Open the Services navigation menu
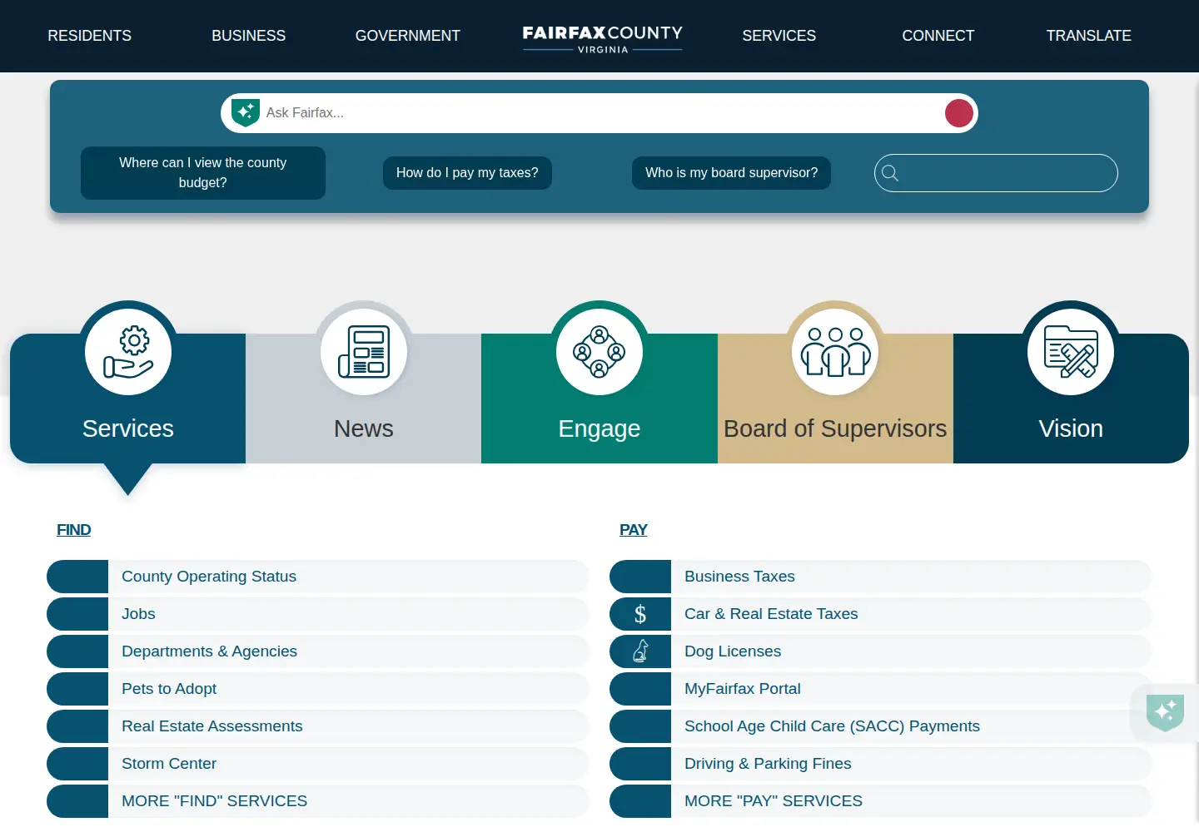1199x832 pixels. (x=779, y=36)
